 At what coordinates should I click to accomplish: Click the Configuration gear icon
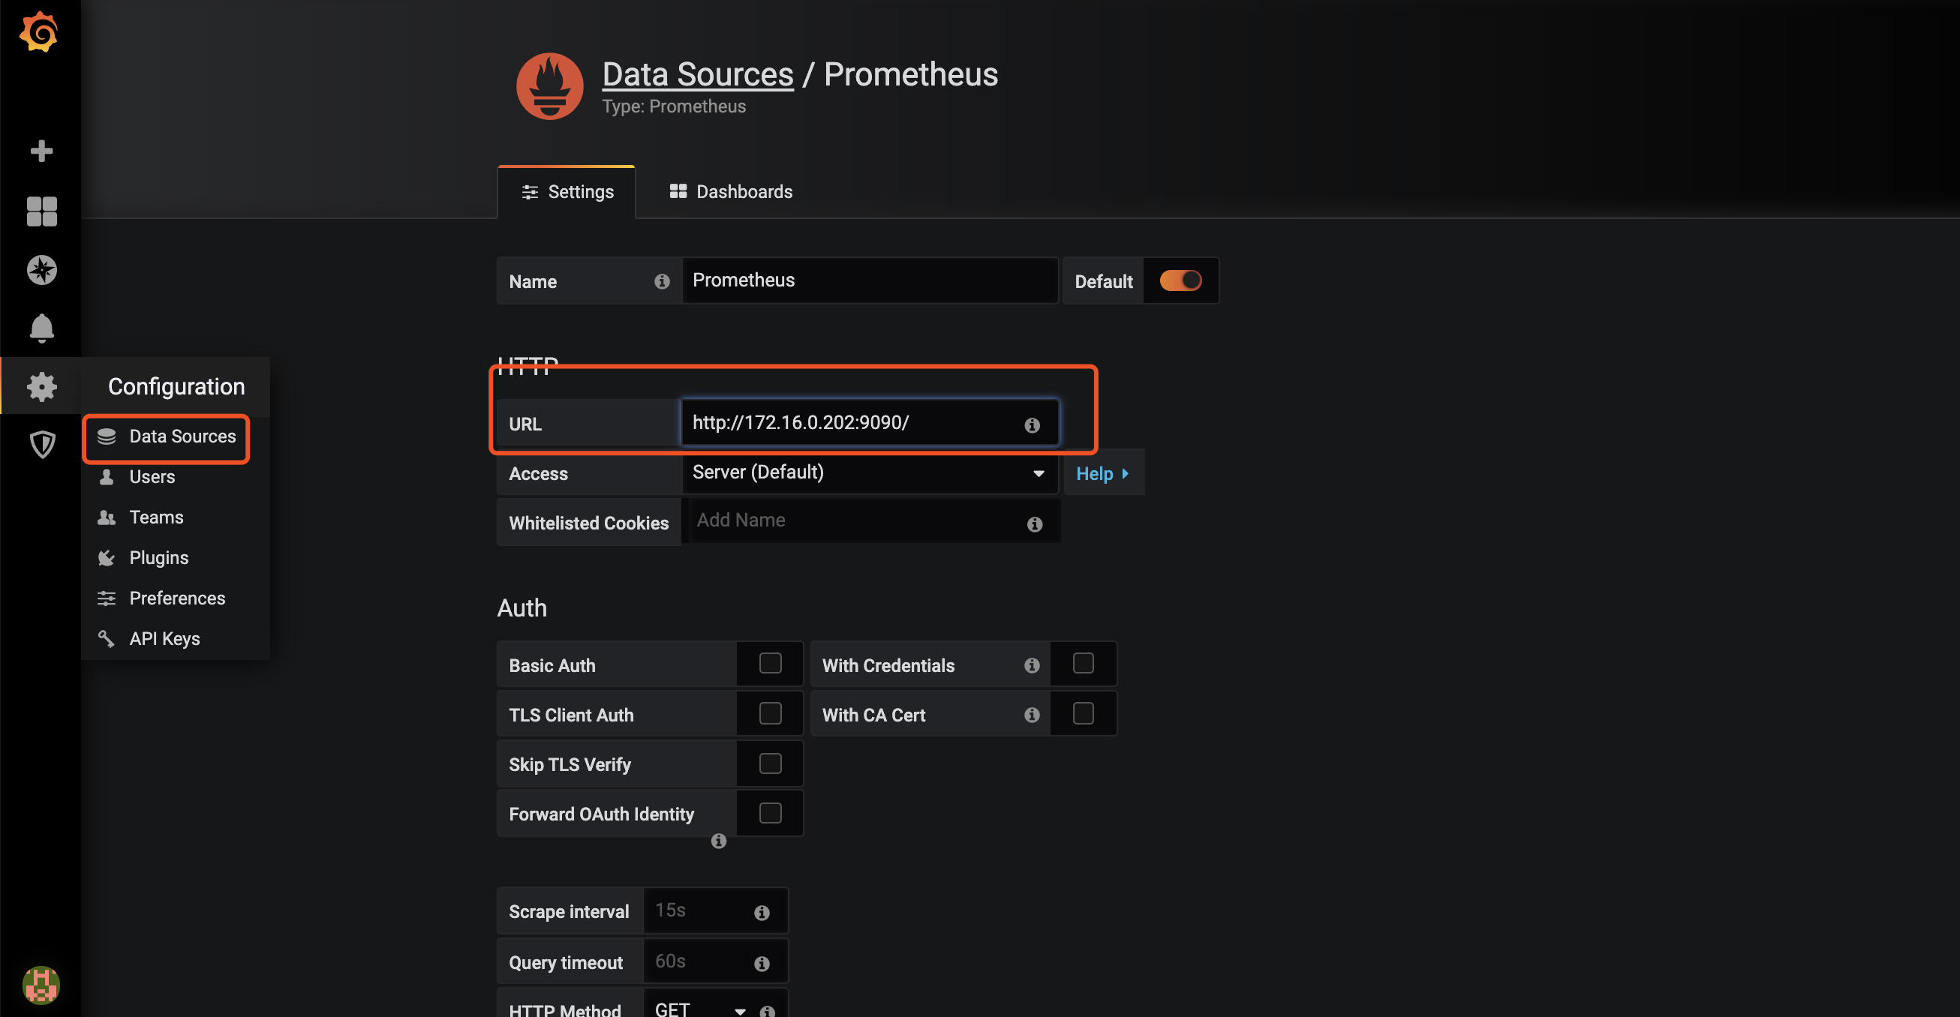[41, 386]
